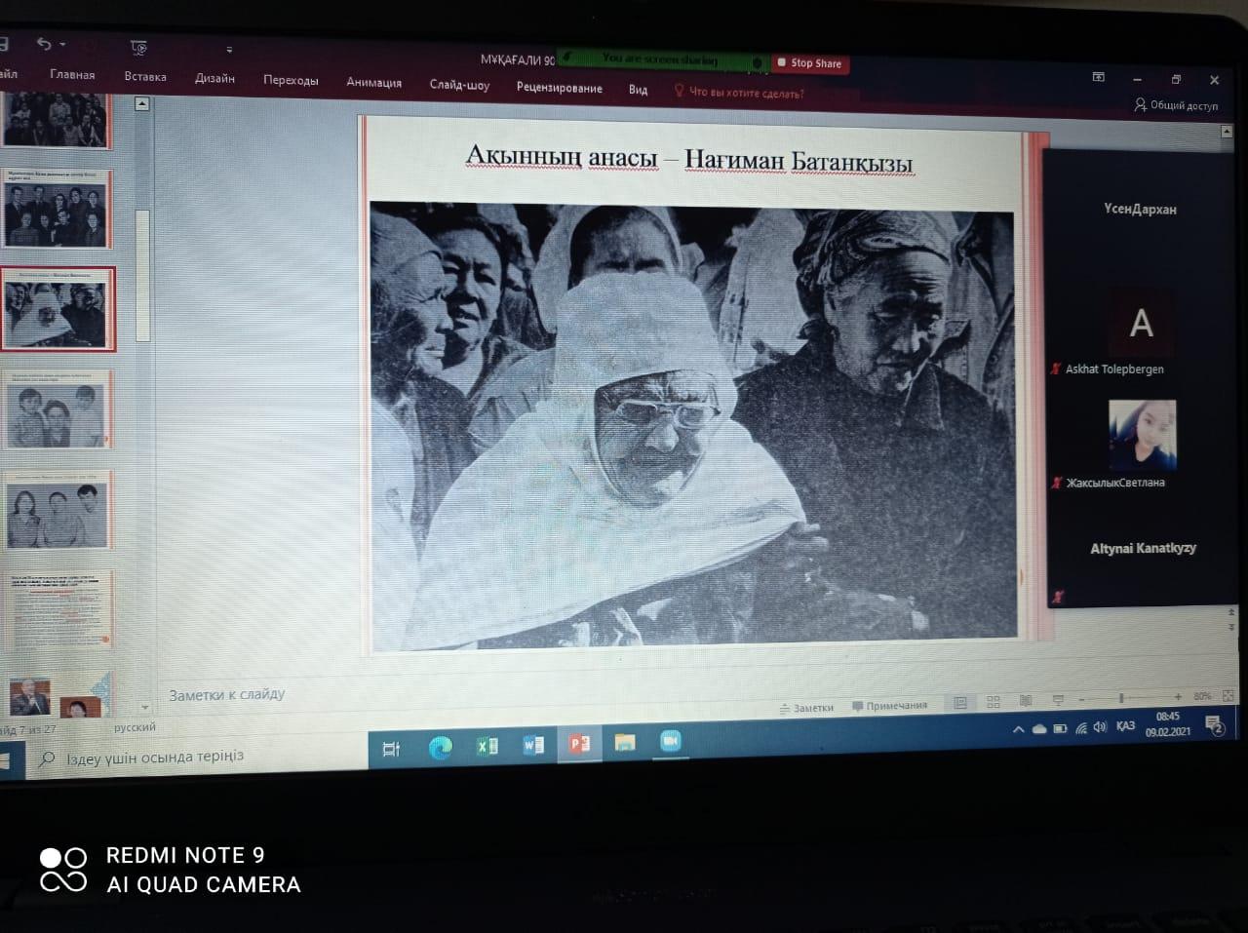Click Fit slide to window icon

point(1228,696)
